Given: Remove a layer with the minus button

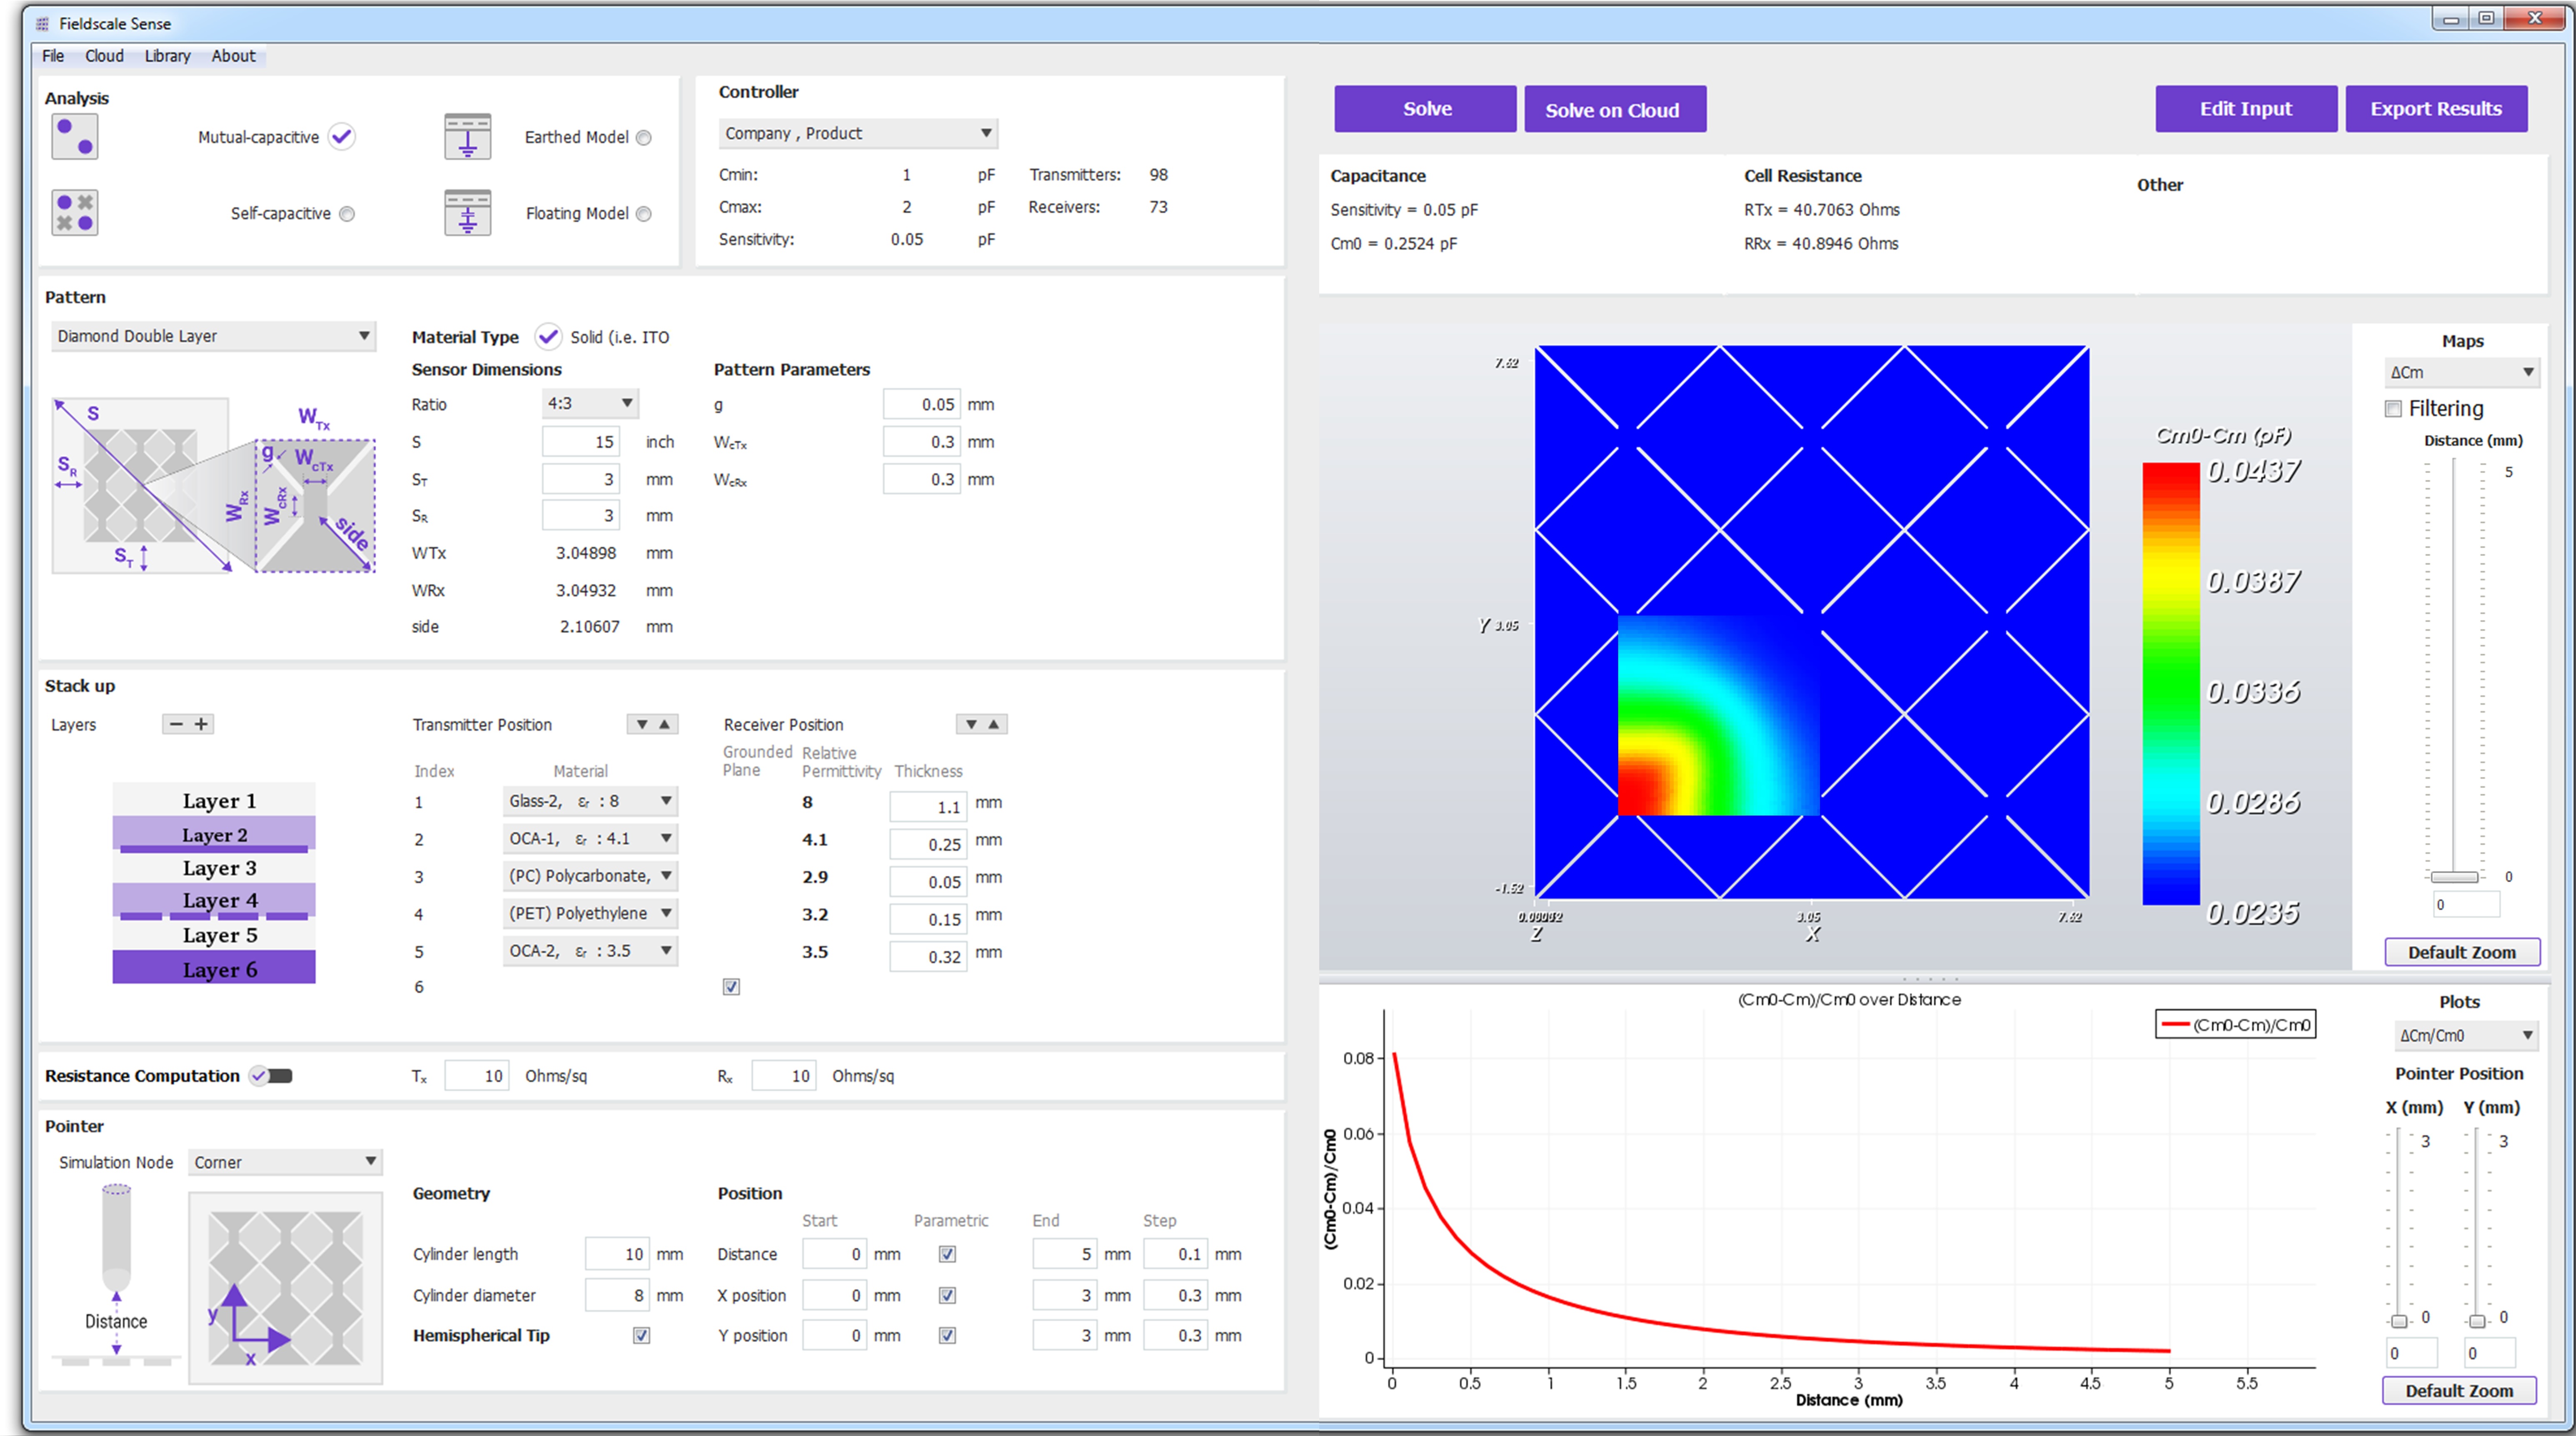Looking at the screenshot, I should (x=176, y=724).
